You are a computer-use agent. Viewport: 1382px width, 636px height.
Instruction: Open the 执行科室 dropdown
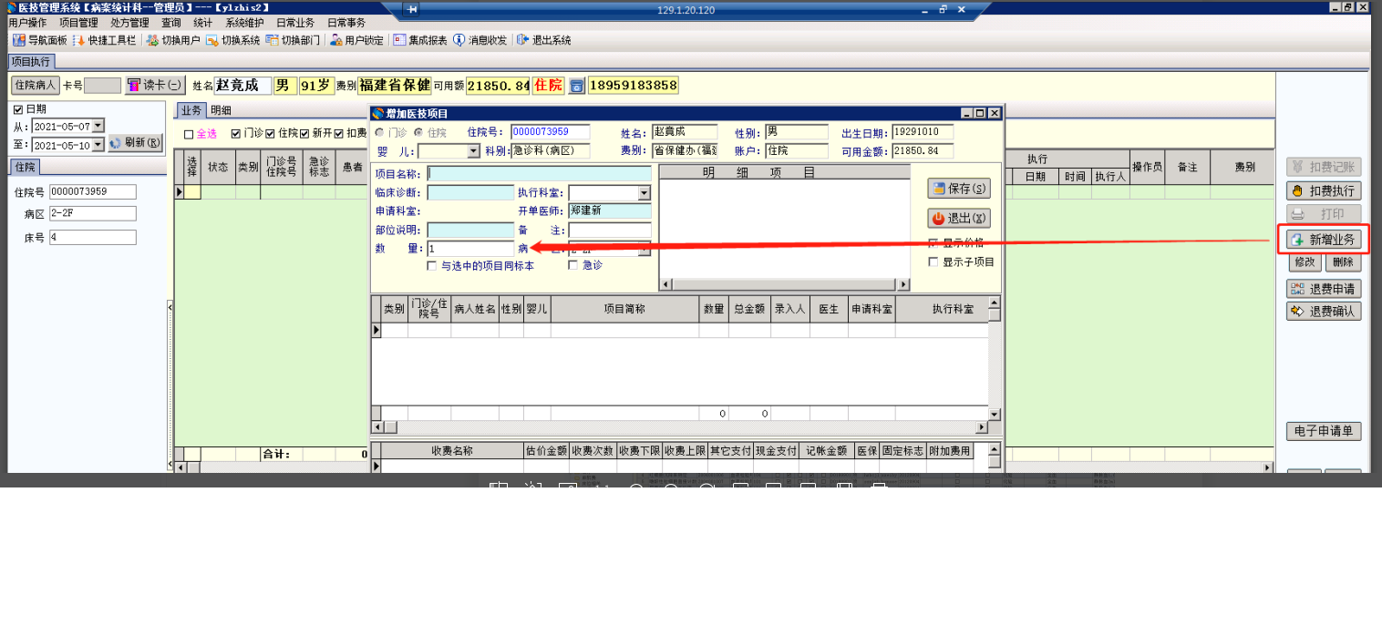(x=645, y=193)
